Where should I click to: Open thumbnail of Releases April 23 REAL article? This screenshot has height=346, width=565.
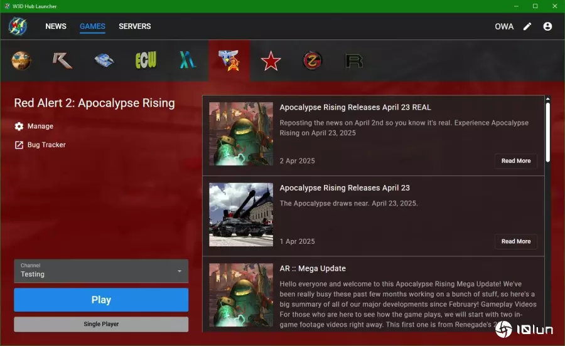(x=241, y=134)
